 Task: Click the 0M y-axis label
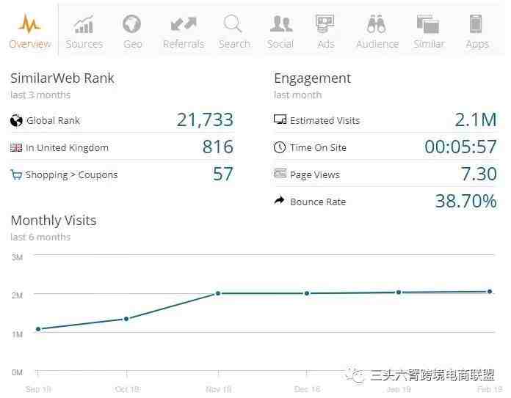18,372
